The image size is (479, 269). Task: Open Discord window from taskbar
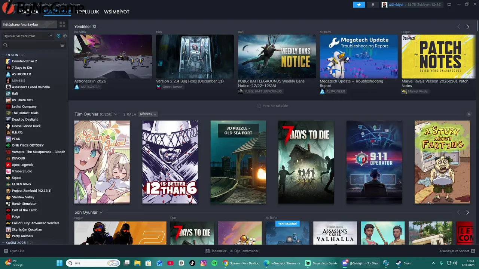click(x=360, y=263)
